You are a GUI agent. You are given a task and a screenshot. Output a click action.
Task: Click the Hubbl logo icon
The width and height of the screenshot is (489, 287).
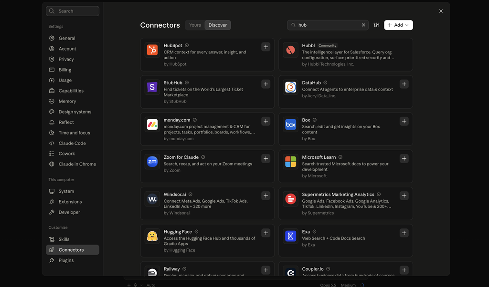click(x=290, y=50)
